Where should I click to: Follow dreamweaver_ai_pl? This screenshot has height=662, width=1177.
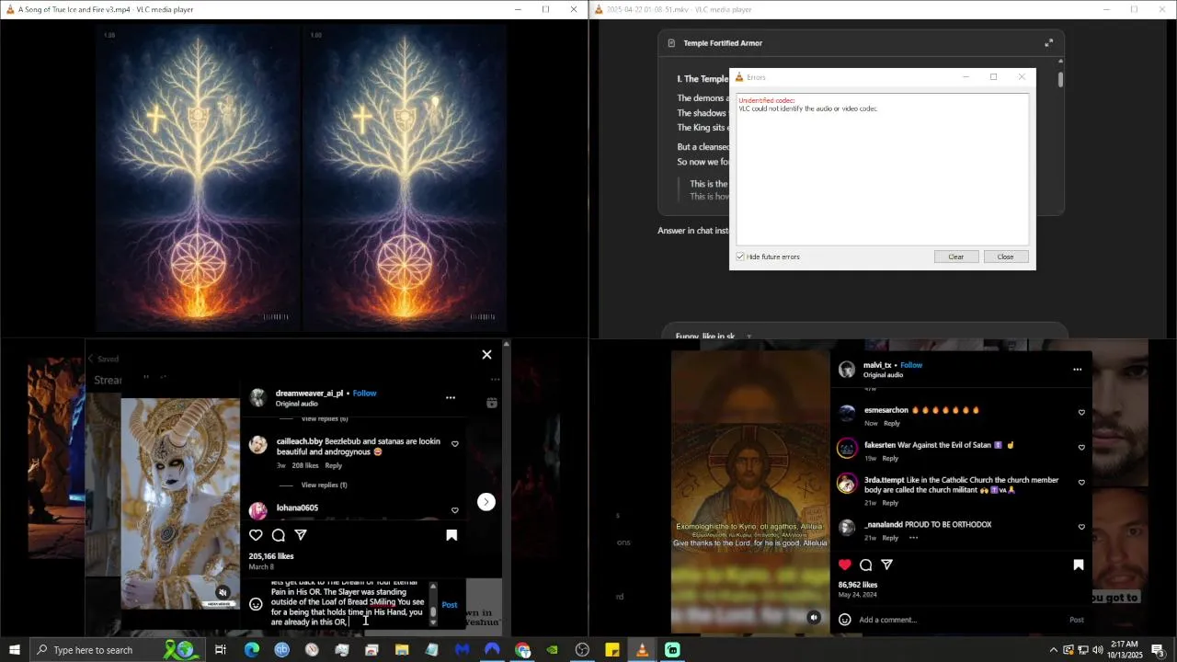(x=365, y=393)
